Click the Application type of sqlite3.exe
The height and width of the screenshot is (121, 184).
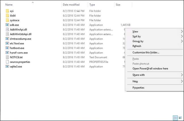[x=96, y=67]
